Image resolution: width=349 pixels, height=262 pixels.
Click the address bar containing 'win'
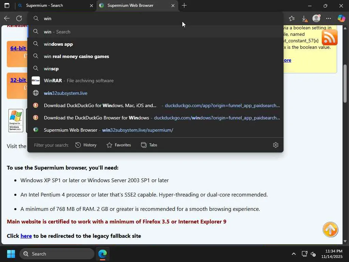(155, 18)
